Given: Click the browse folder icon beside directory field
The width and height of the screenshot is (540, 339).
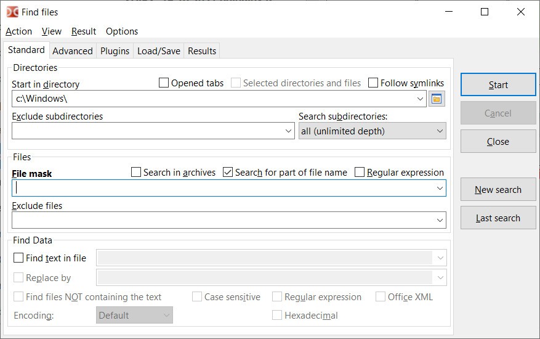Looking at the screenshot, I should click(x=437, y=99).
